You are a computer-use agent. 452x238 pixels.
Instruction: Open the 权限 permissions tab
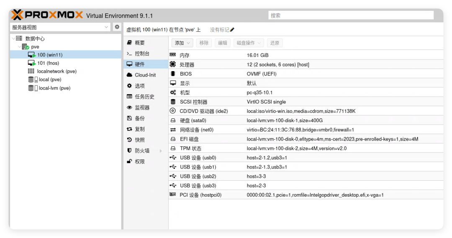(x=146, y=161)
